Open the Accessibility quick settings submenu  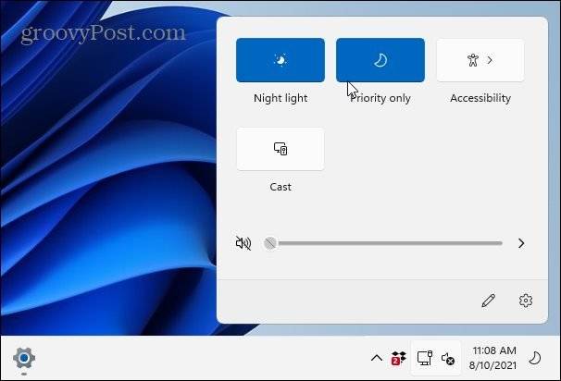[x=480, y=60]
